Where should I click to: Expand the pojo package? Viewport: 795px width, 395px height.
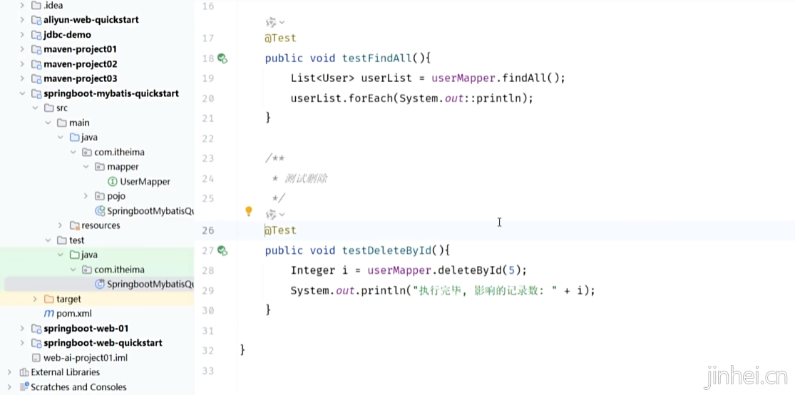coord(86,196)
